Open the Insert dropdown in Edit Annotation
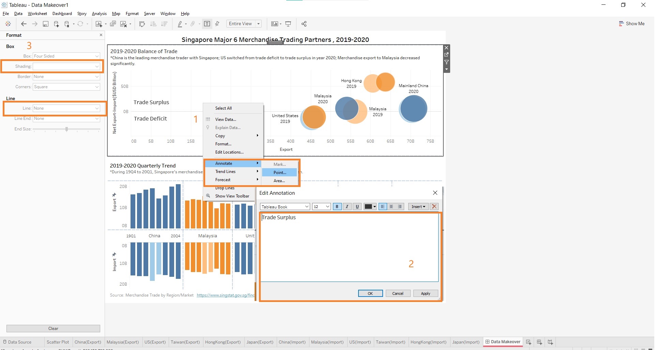The width and height of the screenshot is (656, 350). (418, 207)
